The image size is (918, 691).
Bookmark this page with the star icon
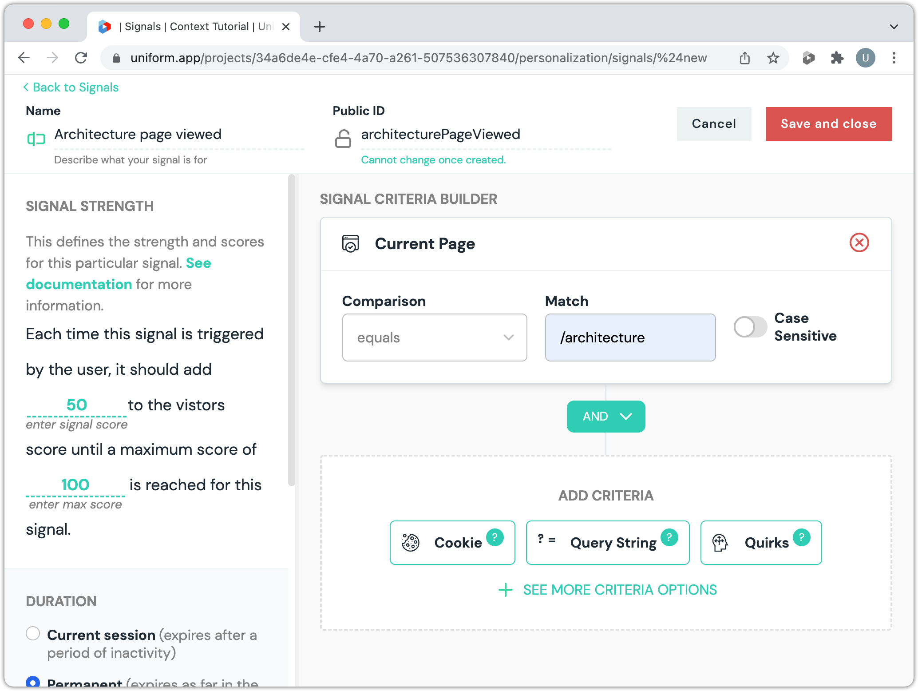[773, 58]
